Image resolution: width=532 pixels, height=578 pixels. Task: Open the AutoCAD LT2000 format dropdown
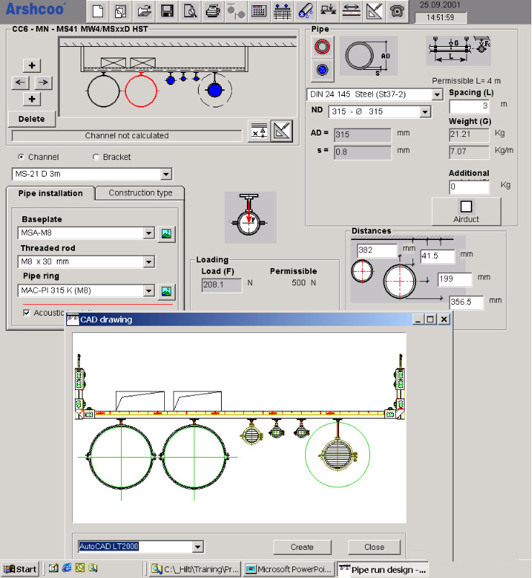tap(198, 547)
